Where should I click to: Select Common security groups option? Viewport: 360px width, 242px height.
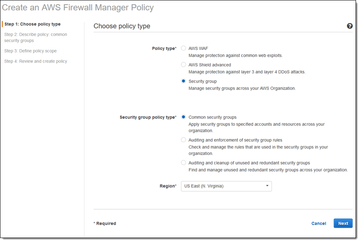tap(184, 117)
